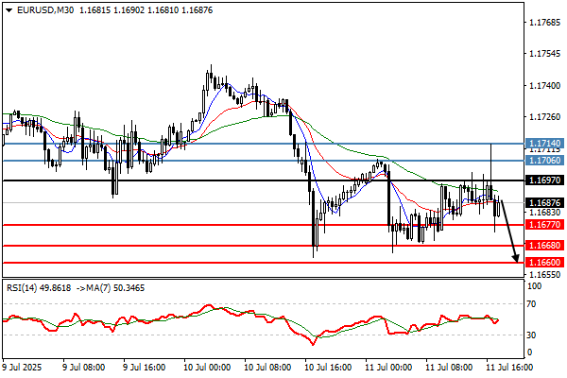Click the 1.16830 price scale value
The width and height of the screenshot is (567, 378).
(544, 213)
